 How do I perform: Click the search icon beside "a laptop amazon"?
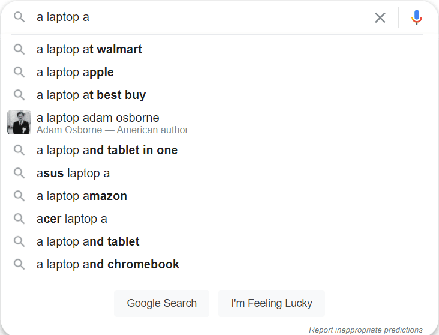19,196
